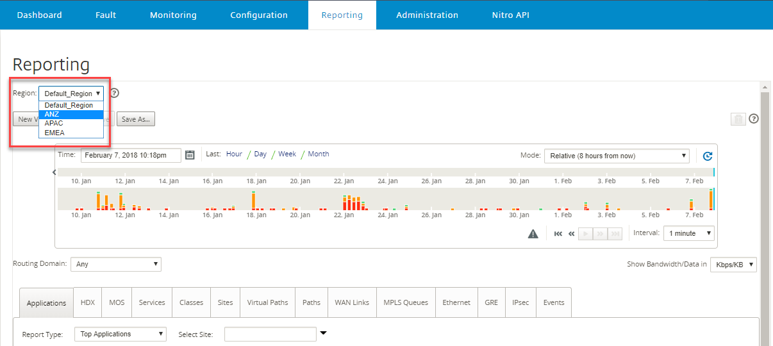773x346 pixels.
Task: Expand the site selector arrow next to Select Site
Action: click(x=324, y=333)
